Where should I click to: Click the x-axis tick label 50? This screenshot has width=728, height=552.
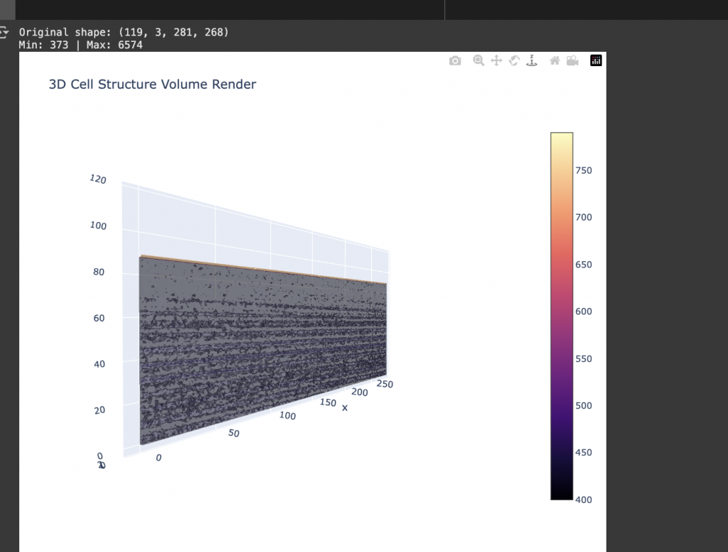coord(233,433)
